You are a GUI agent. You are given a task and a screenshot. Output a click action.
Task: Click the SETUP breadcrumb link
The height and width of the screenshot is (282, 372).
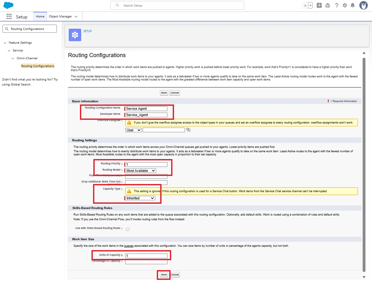pos(87,31)
